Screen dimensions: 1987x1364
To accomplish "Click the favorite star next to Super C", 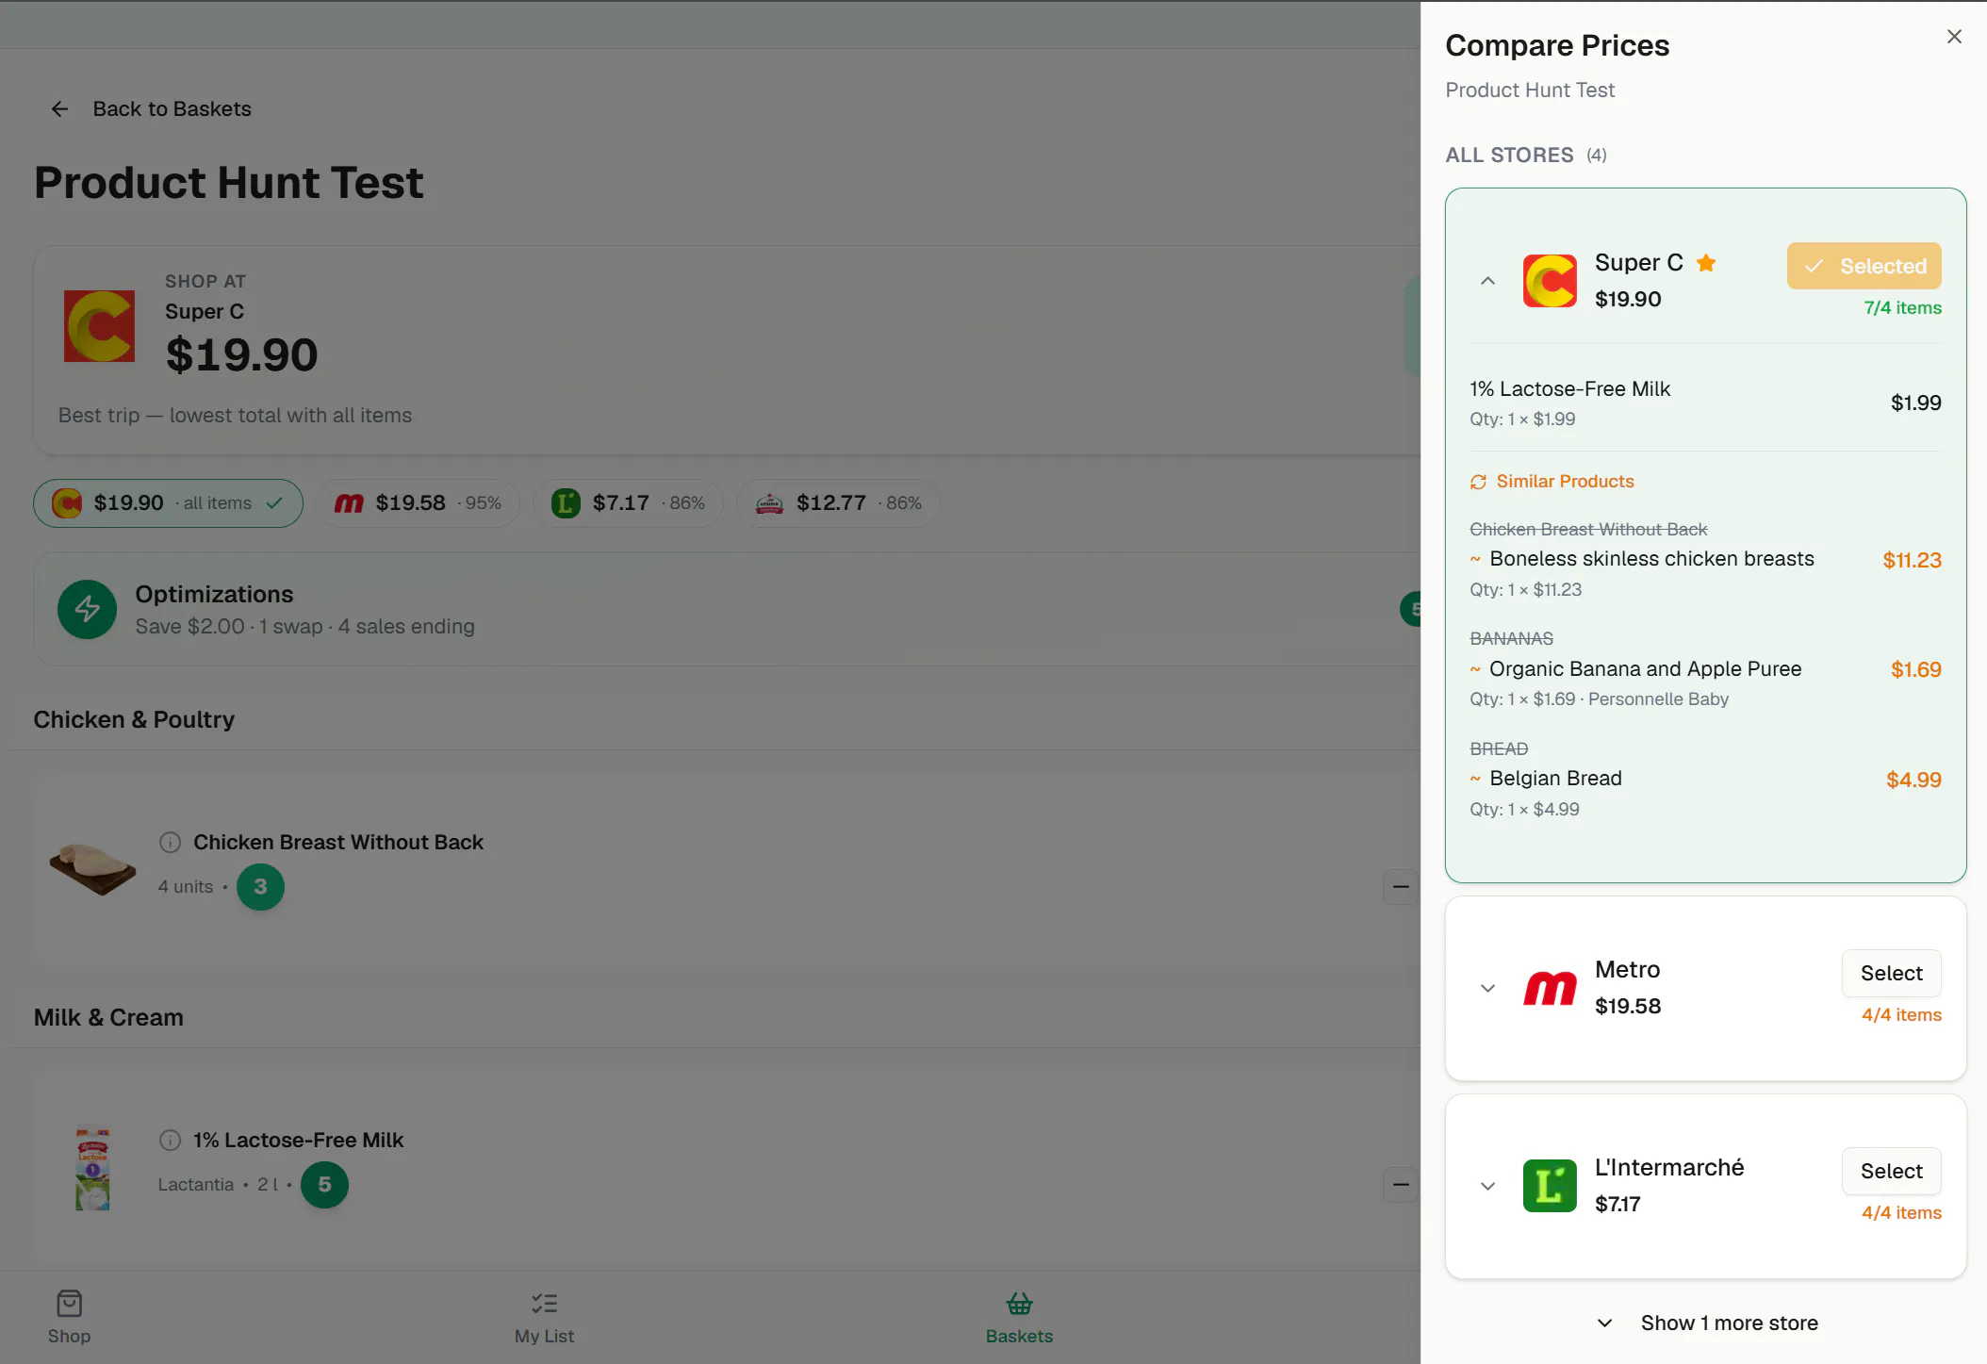I will [1706, 263].
